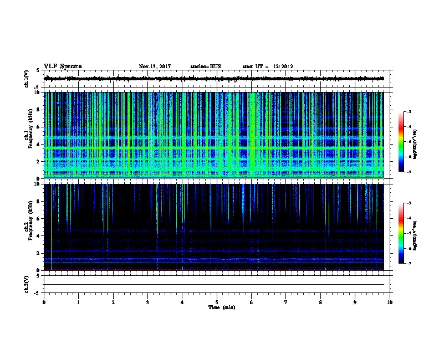Click the "-3" label on ch.1 color scale

pos(409,111)
